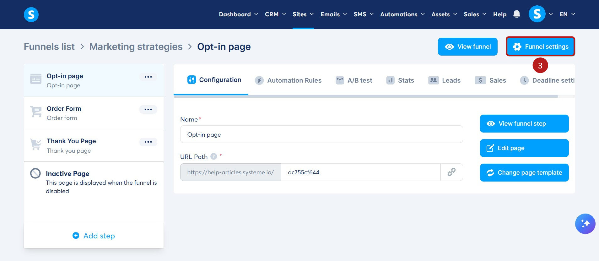Click the Inactive Page disabled icon
Viewport: 599px width, 261px height.
click(x=35, y=173)
